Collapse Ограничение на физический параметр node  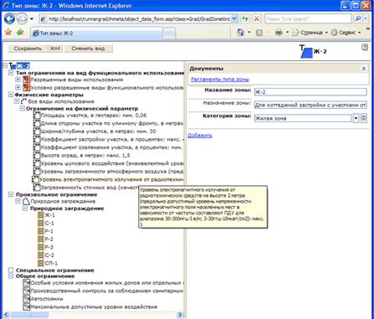tap(23, 109)
